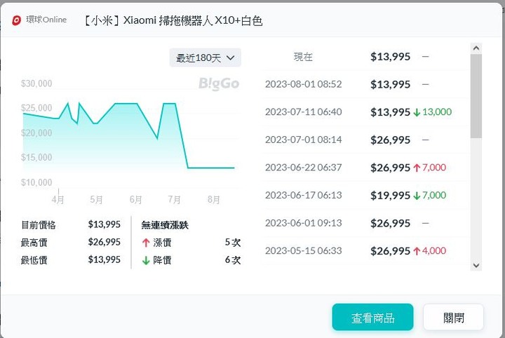
Task: Click the scrollbar up arrow
Action: click(x=476, y=48)
